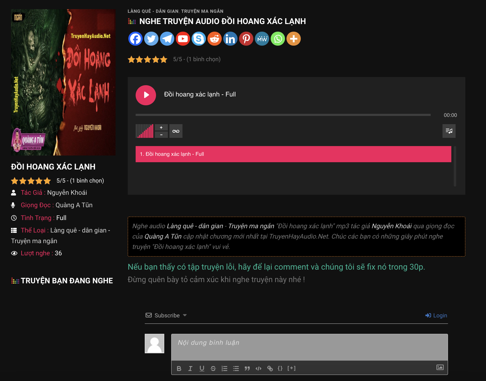Viewport: 486px width, 381px height.
Task: Open author Nguyễn Khoái link in sidebar
Action: (x=67, y=193)
